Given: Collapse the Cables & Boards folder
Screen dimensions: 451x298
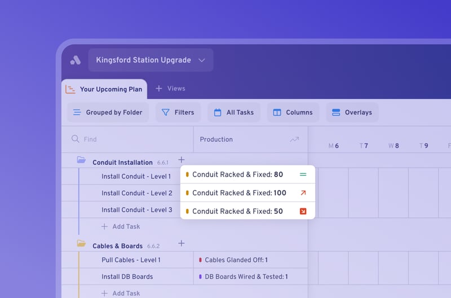Looking at the screenshot, I should 81,243.
